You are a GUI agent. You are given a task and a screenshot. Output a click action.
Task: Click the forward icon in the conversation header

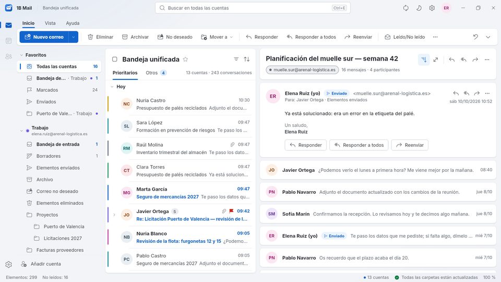coord(475,60)
